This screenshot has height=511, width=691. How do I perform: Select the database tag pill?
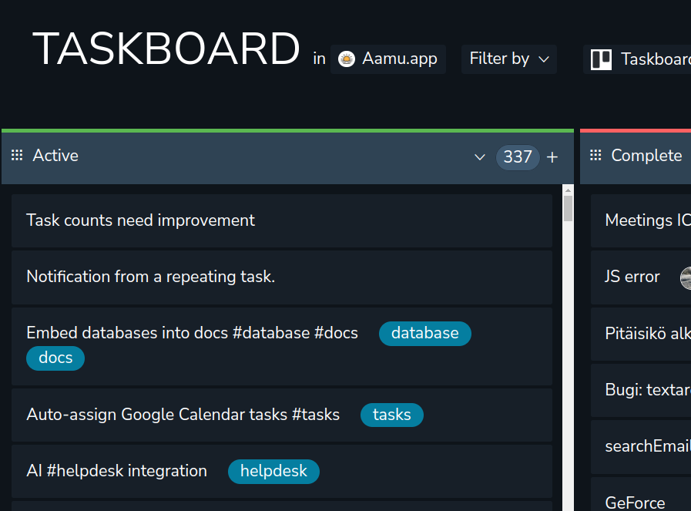424,333
